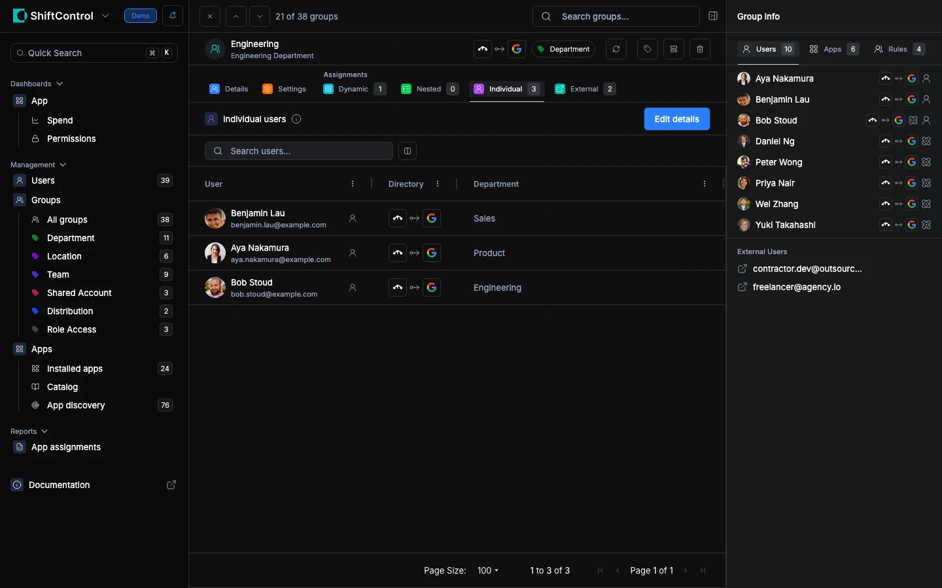Open the Documentation link

click(x=59, y=485)
